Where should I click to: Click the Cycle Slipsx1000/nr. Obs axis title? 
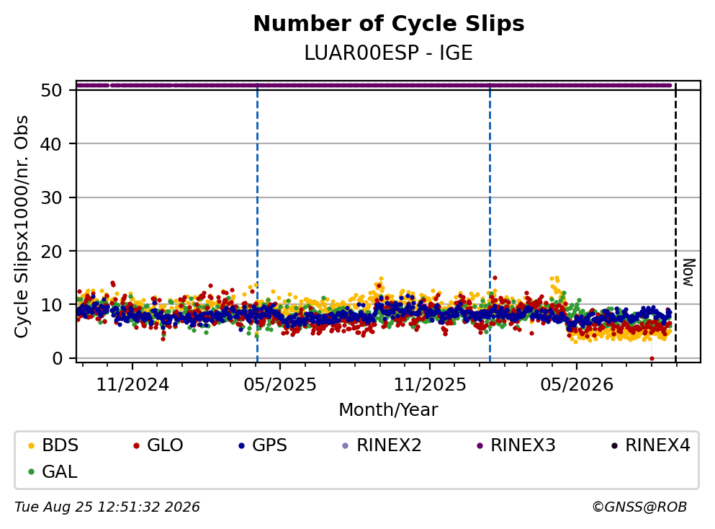21,227
